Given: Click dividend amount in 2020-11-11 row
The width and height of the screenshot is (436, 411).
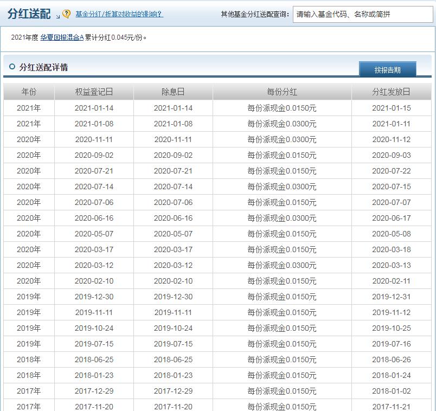Looking at the screenshot, I should (x=282, y=139).
